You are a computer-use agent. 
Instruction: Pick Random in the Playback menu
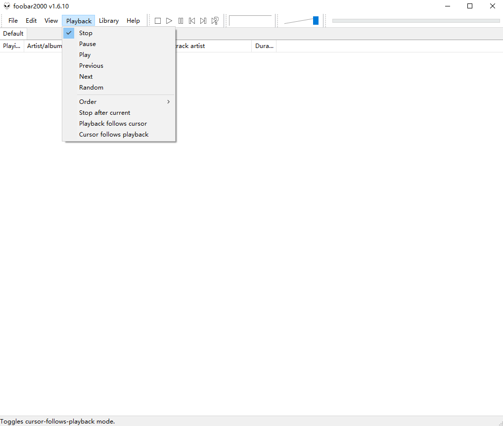119,88
